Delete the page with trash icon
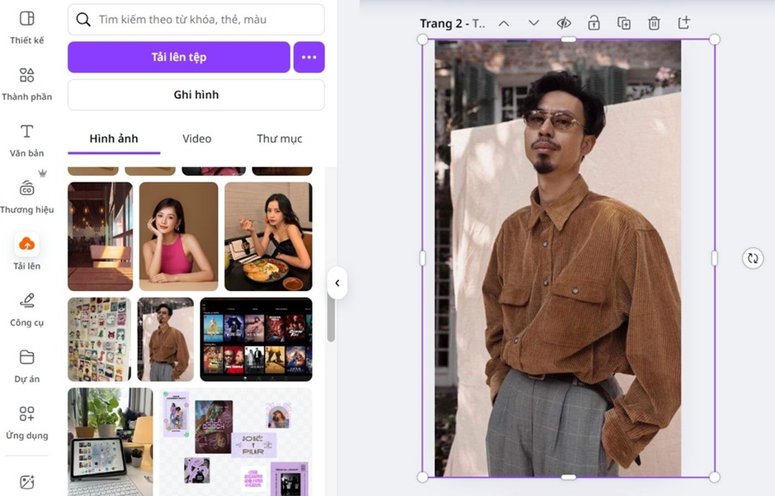Image resolution: width=775 pixels, height=496 pixels. (654, 23)
